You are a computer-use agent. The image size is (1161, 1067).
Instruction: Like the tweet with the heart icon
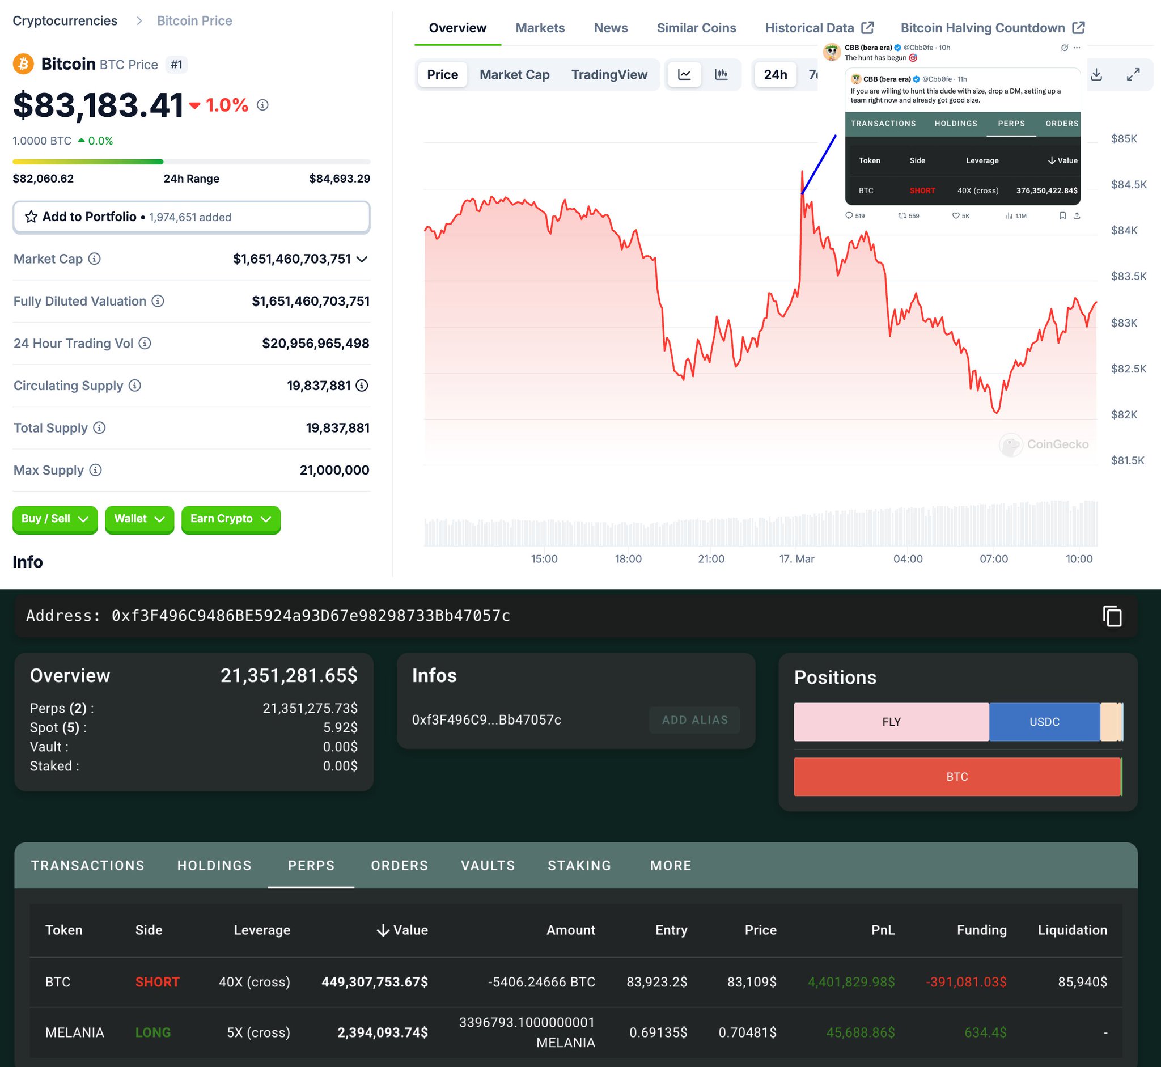pyautogui.click(x=955, y=215)
